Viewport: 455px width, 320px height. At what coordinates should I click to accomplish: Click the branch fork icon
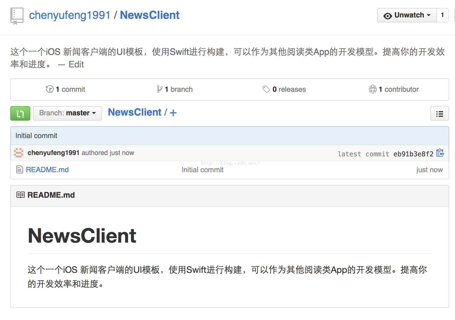point(159,89)
